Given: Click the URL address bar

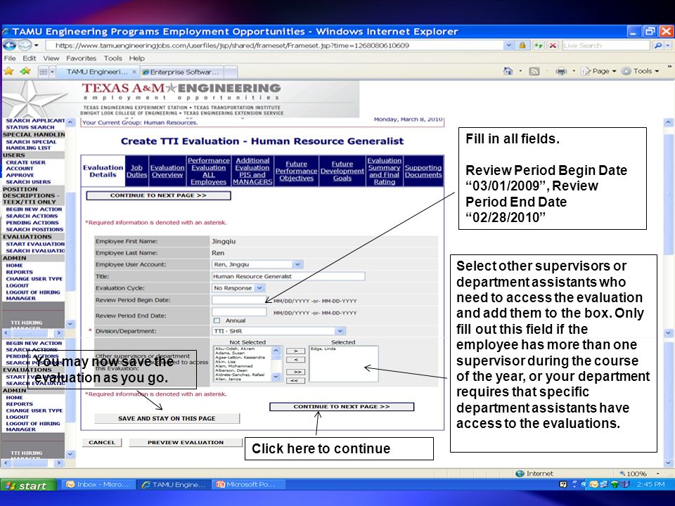Looking at the screenshot, I should (x=274, y=45).
